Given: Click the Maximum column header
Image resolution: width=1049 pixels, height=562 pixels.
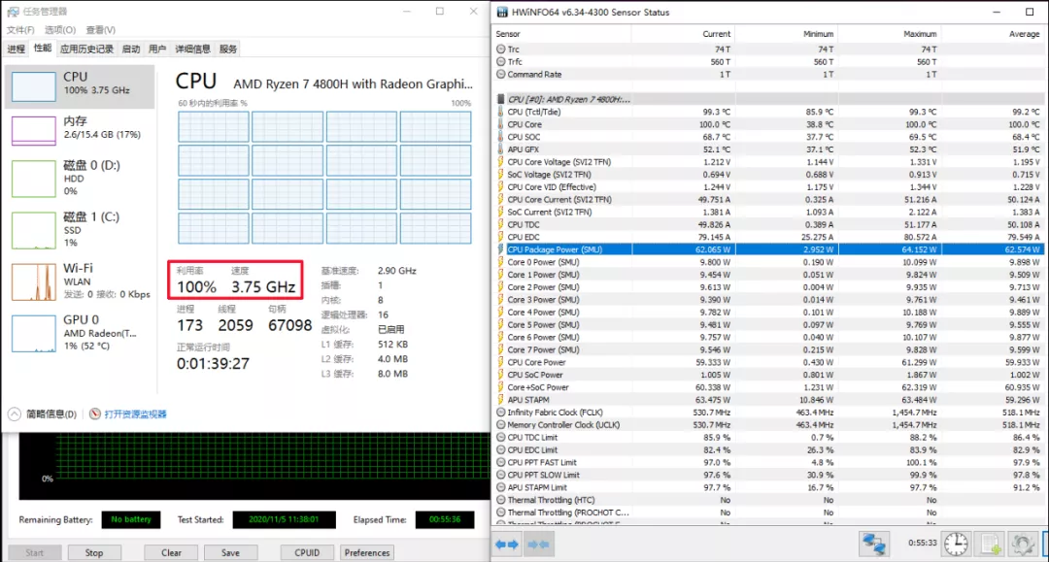Looking at the screenshot, I should [x=889, y=33].
